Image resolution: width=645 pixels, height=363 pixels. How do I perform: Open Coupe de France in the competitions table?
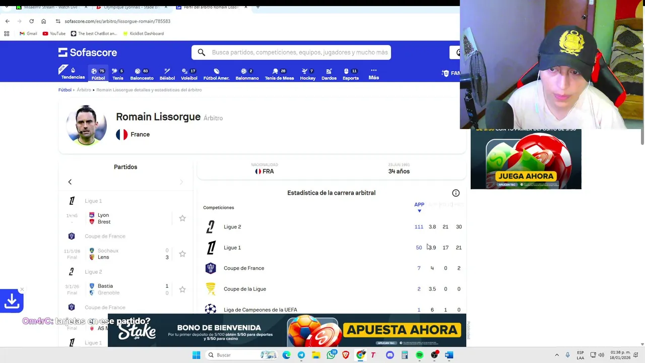(332, 268)
